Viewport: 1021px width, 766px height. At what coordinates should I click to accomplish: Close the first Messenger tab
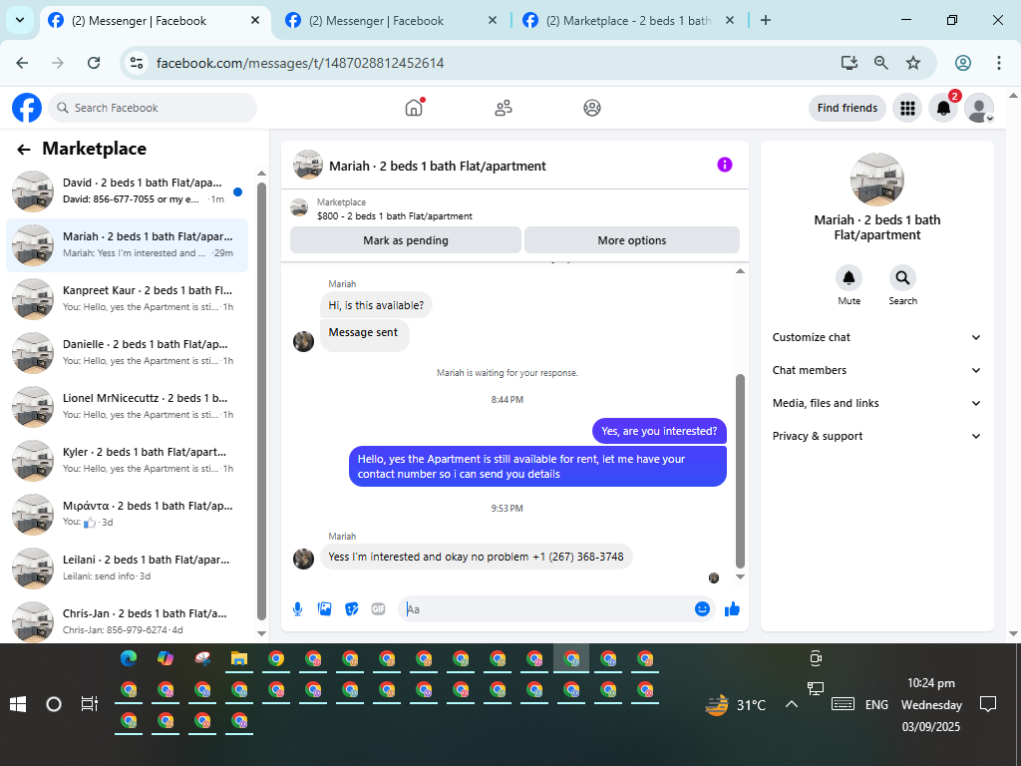point(255,20)
